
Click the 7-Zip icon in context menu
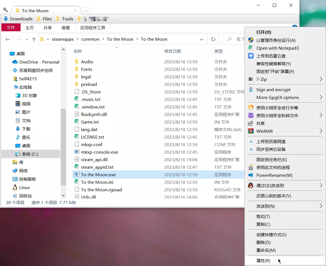(251, 79)
